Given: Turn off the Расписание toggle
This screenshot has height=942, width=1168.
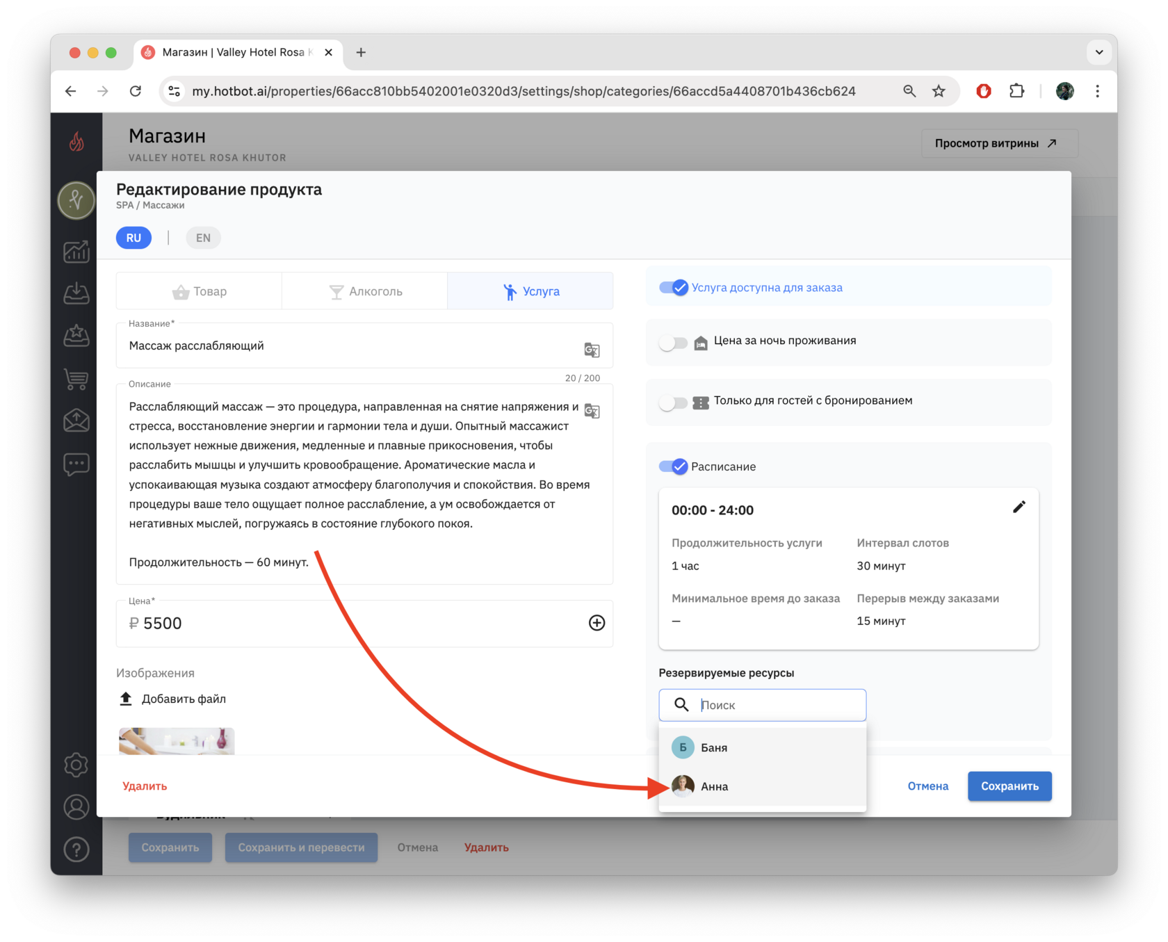Looking at the screenshot, I should pos(673,466).
